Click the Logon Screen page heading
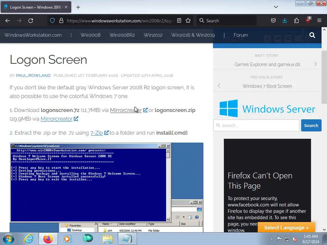 point(49,60)
